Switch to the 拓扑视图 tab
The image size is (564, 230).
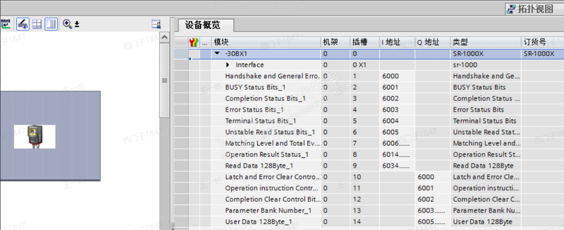pyautogui.click(x=535, y=9)
